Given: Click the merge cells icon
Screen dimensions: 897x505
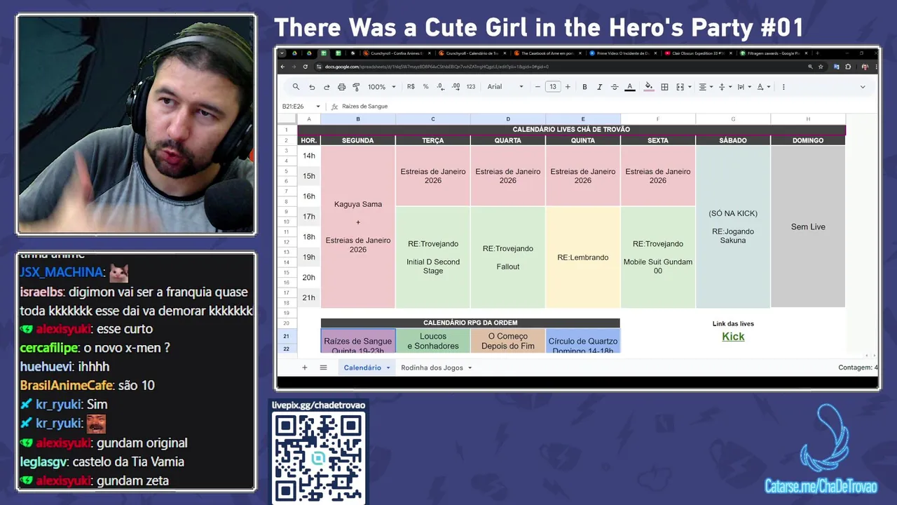Looking at the screenshot, I should point(680,87).
